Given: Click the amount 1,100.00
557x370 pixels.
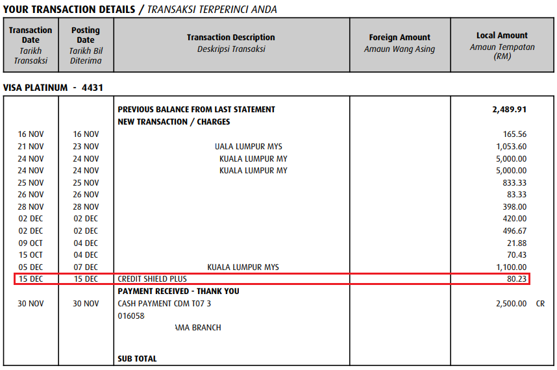Looking at the screenshot, I should 511,267.
